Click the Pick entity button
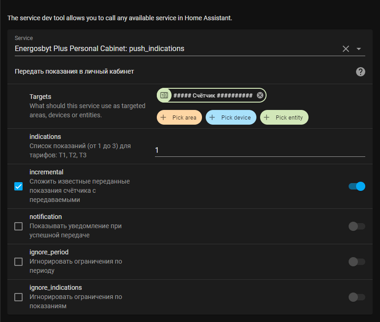Screen dimensions: 380x322 coord(284,117)
